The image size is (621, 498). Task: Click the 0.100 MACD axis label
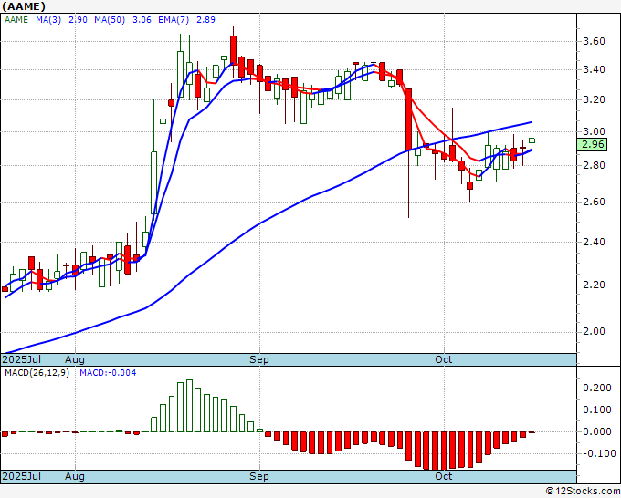pos(597,410)
